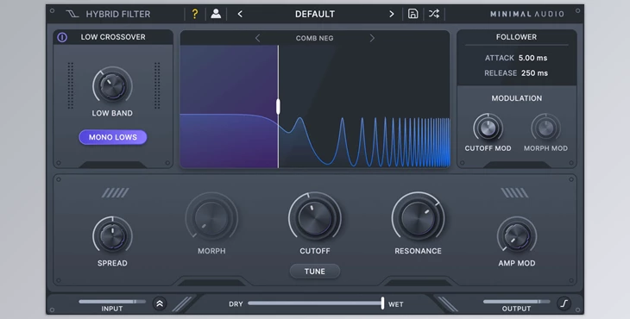Image resolution: width=630 pixels, height=319 pixels.
Task: Open help with the question mark icon
Action: [195, 14]
